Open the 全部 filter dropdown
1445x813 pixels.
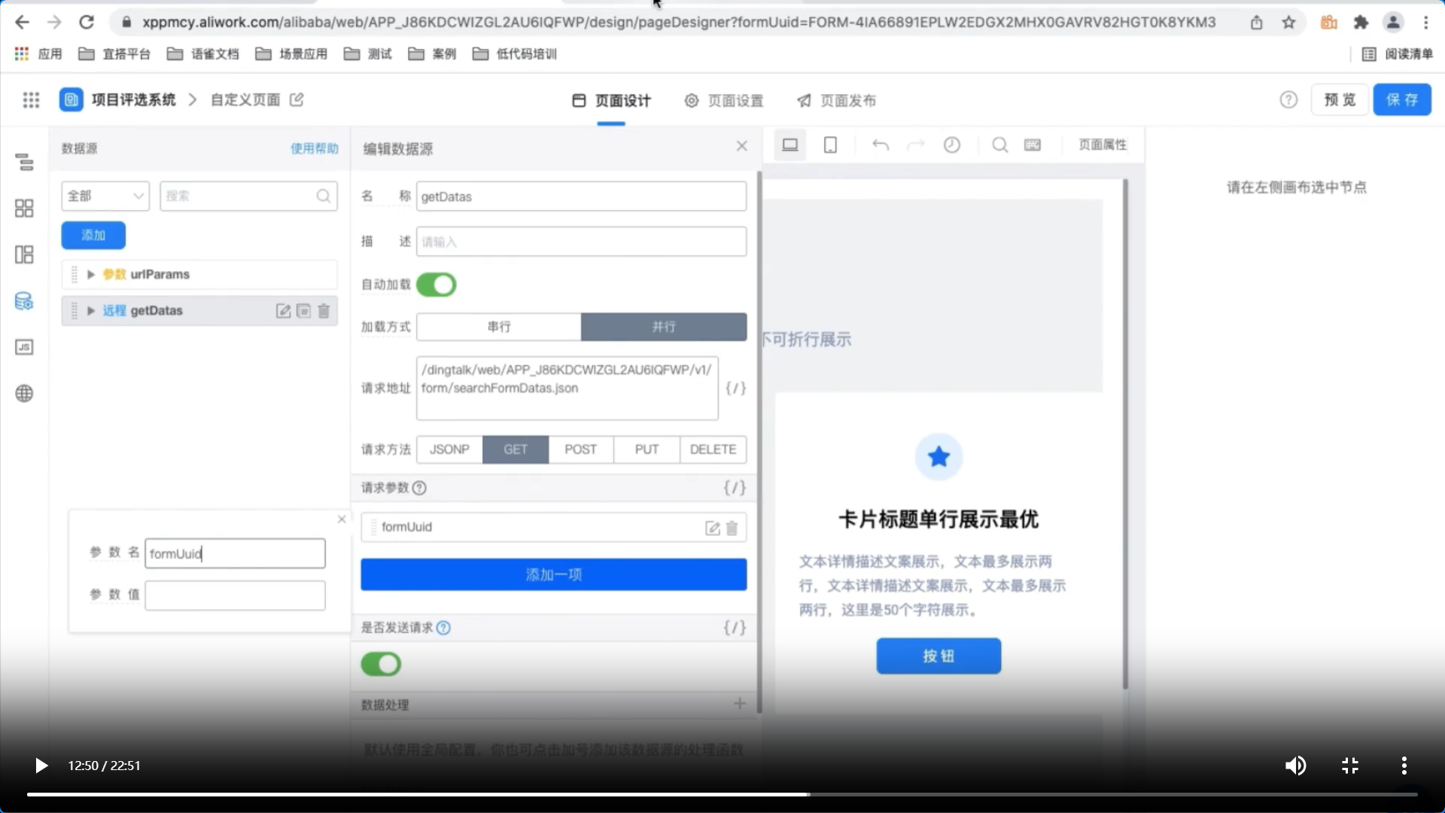(x=105, y=196)
